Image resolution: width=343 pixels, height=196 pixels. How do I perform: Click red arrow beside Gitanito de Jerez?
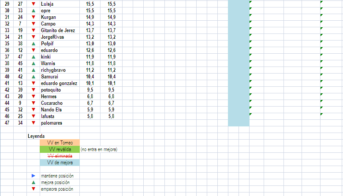[x=34, y=30]
